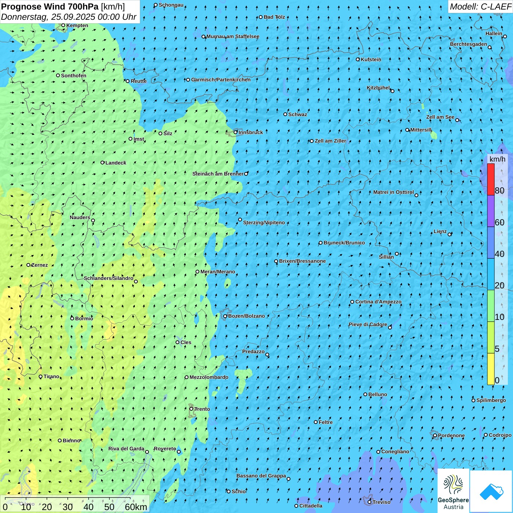
Task: Click the date 'Donnerstag, 25.09.2025 00:00 Uhr'
Action: click(x=69, y=17)
